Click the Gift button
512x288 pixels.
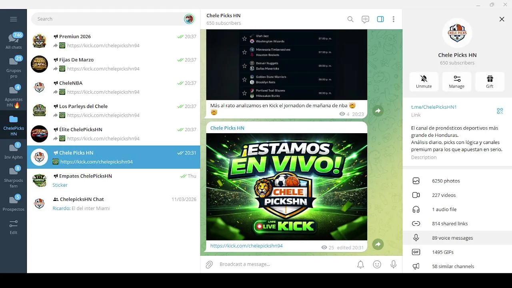490,82
